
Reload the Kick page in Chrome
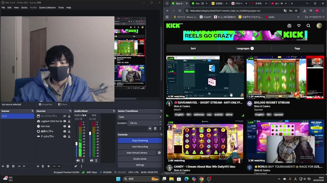pyautogui.click(x=180, y=11)
